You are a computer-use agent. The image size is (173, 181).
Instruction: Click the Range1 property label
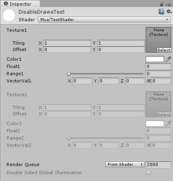pyautogui.click(x=15, y=74)
